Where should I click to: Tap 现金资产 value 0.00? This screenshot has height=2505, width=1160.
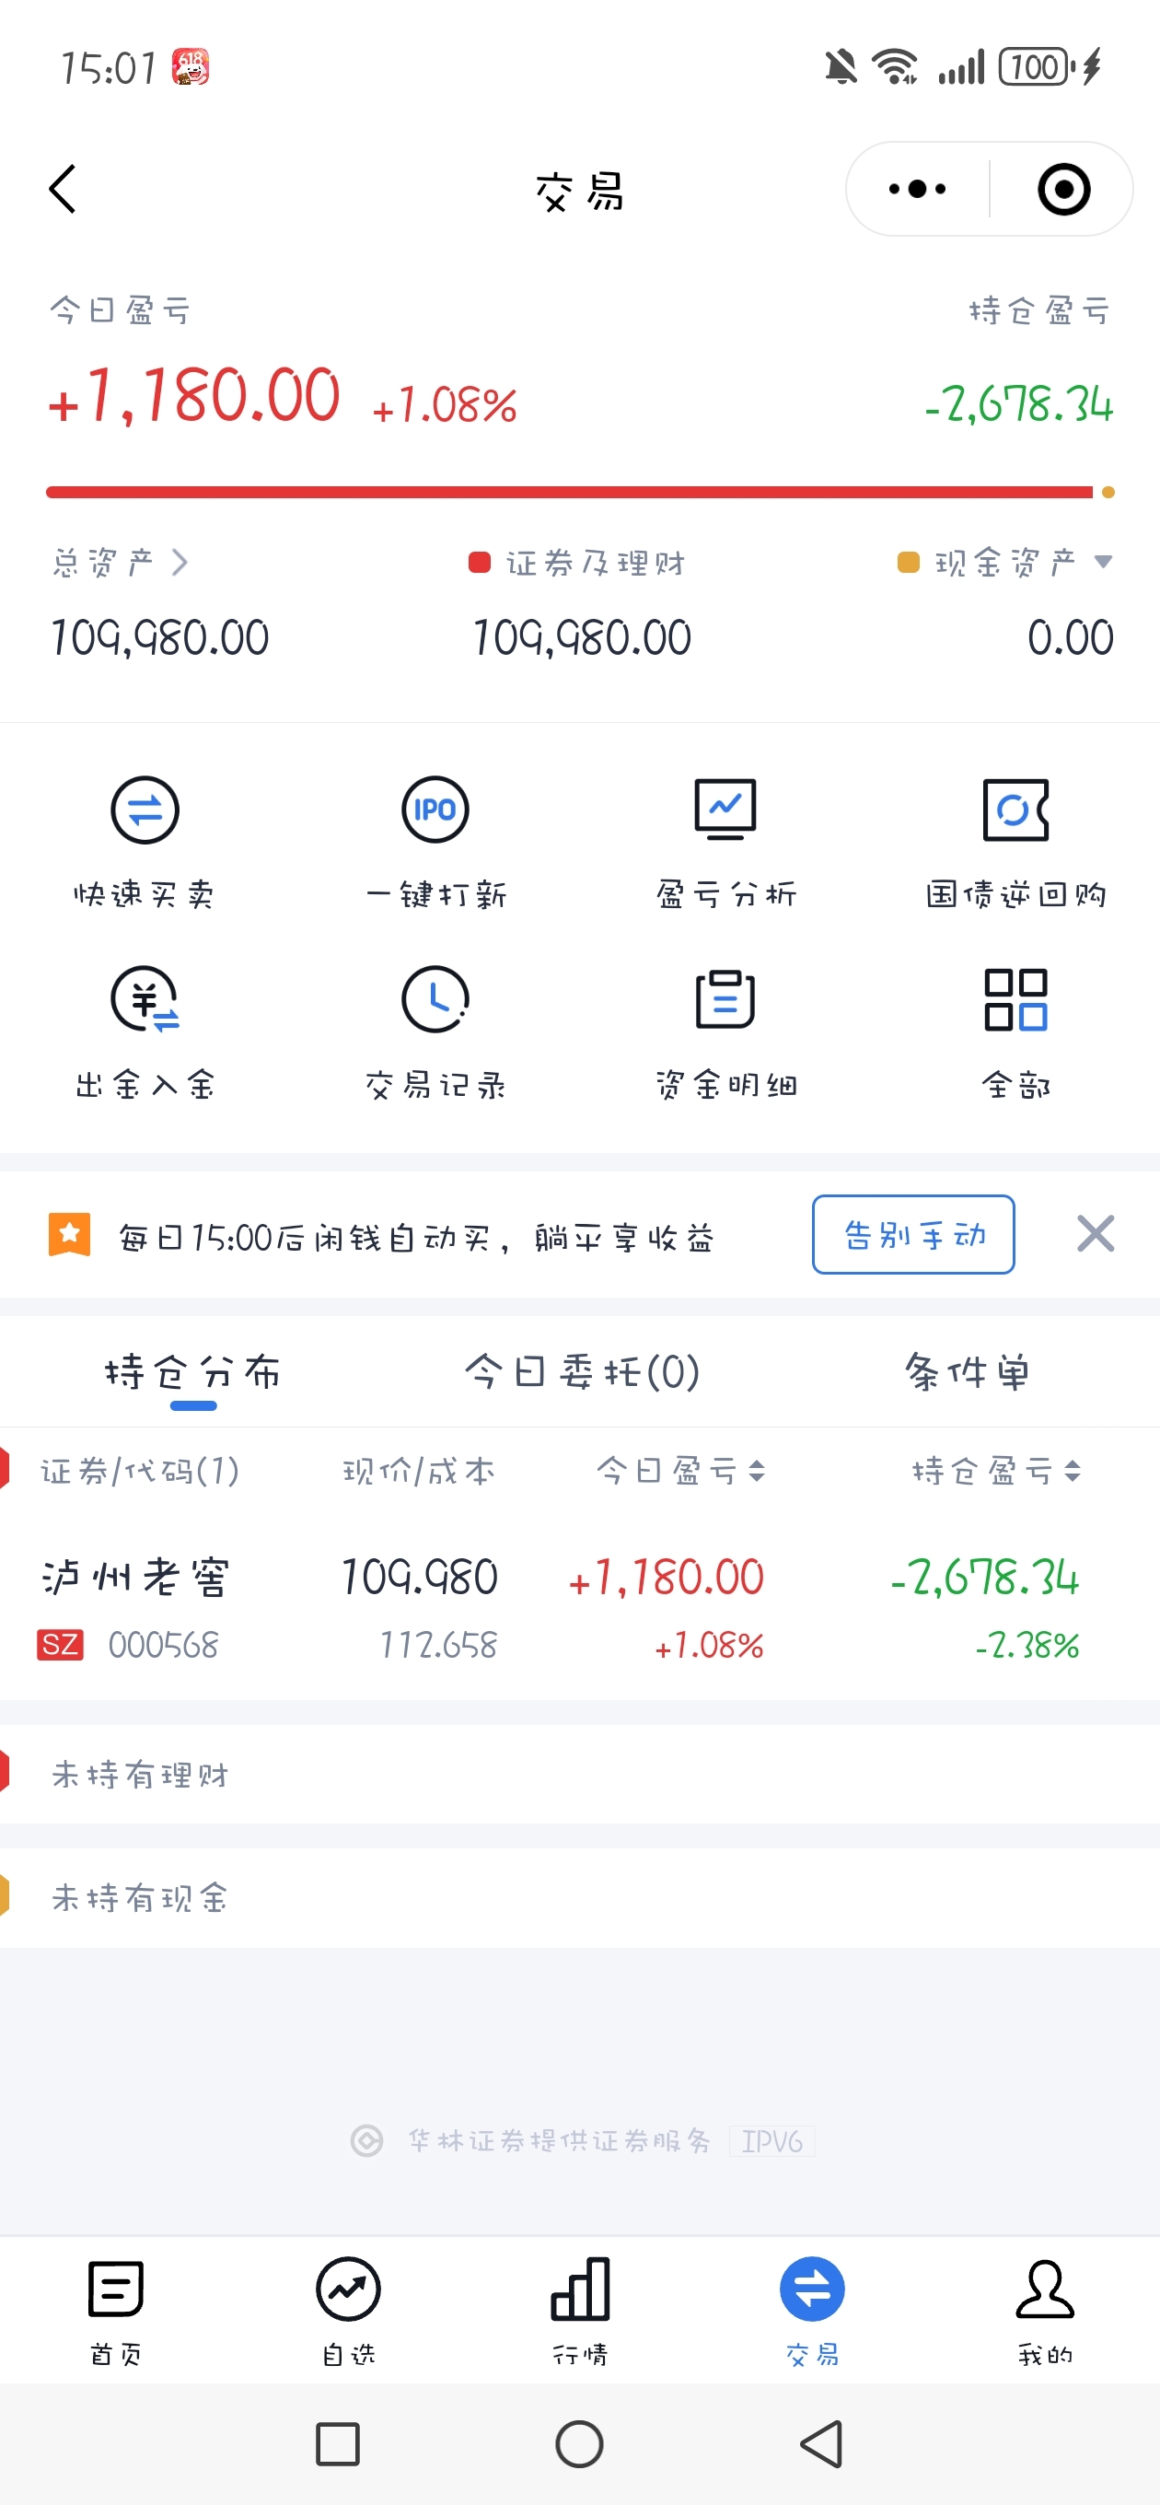(1071, 638)
